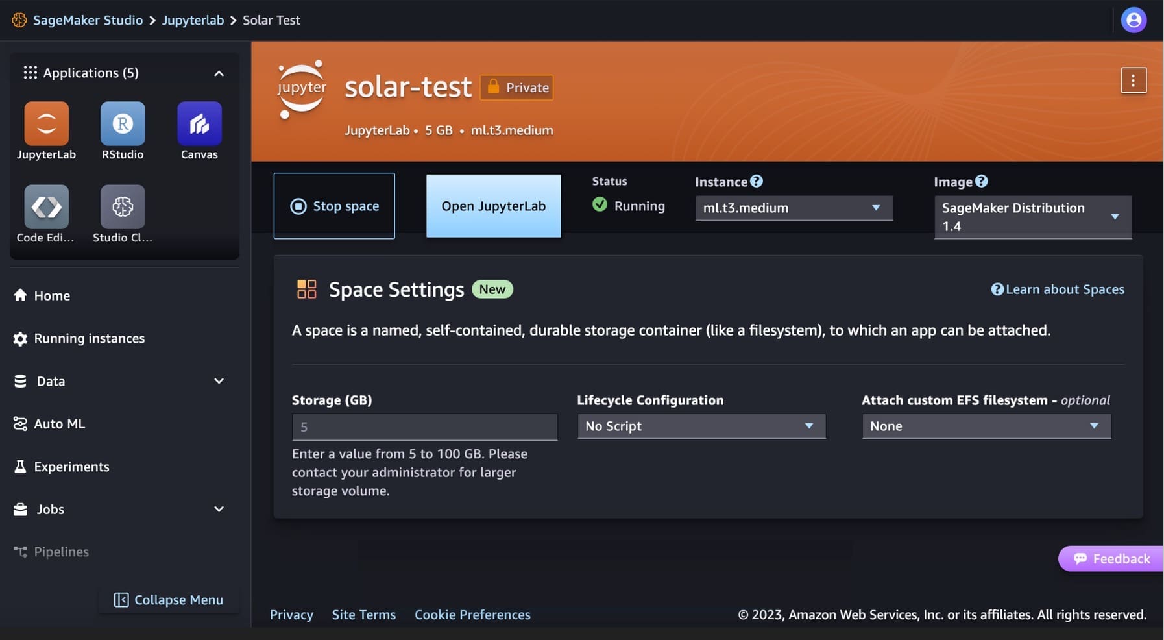Click the Space Settings grid icon
1164x640 pixels.
tap(306, 289)
